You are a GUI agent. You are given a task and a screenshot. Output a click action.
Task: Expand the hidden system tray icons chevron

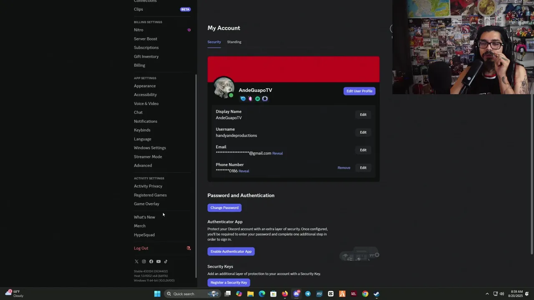click(x=487, y=294)
